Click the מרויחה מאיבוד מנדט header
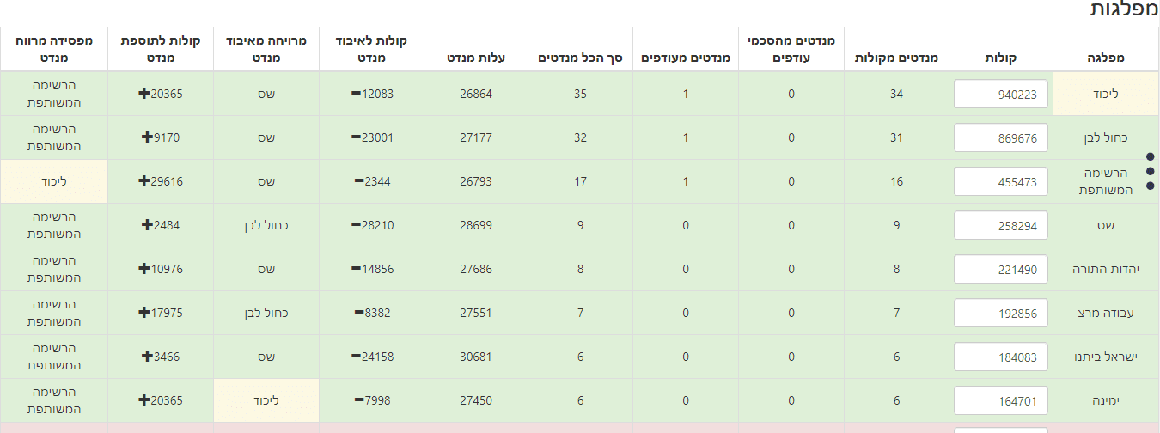 click(266, 49)
